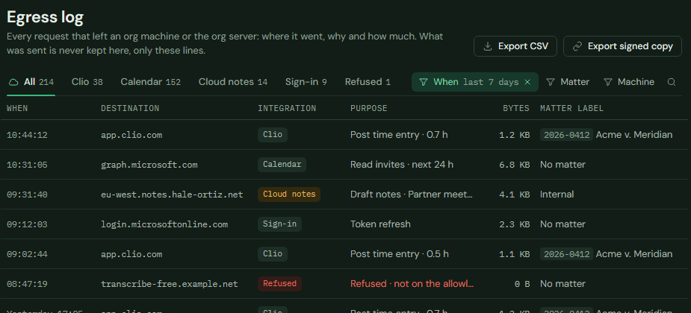Click the Sign-in integration badge
This screenshot has height=313, width=691.
pos(279,224)
